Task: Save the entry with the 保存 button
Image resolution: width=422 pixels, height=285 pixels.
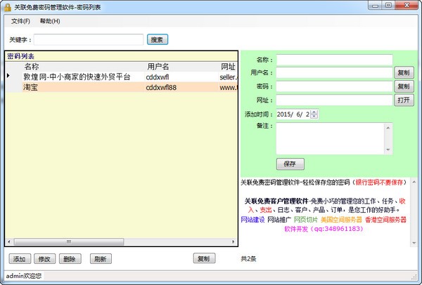Action: tap(290, 164)
